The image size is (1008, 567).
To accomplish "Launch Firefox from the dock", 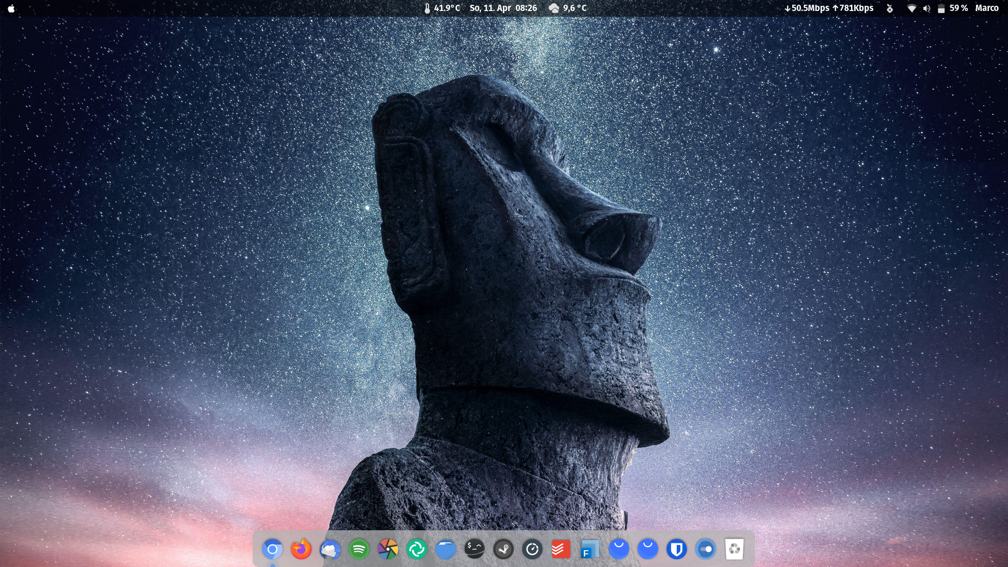I will pyautogui.click(x=301, y=549).
